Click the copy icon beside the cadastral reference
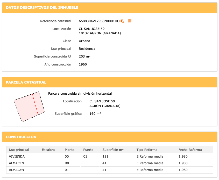219x180 pixels. 122,21
